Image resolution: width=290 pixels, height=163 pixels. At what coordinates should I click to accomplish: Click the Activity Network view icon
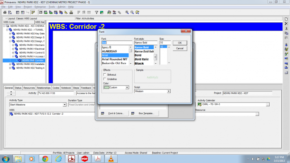click(33, 12)
